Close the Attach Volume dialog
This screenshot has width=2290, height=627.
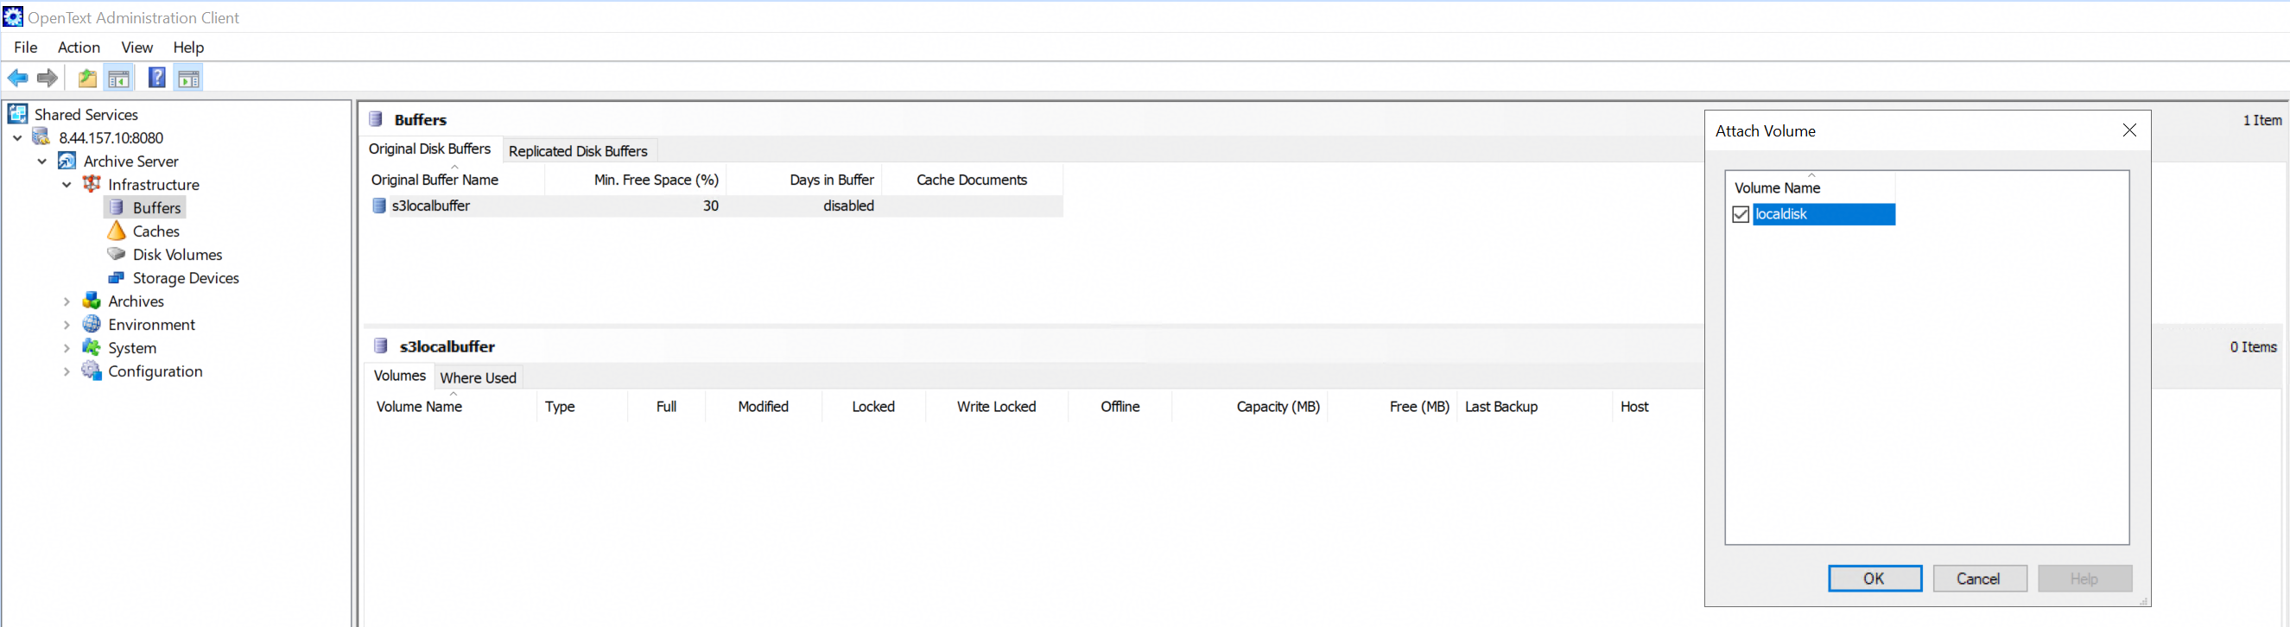[2129, 130]
